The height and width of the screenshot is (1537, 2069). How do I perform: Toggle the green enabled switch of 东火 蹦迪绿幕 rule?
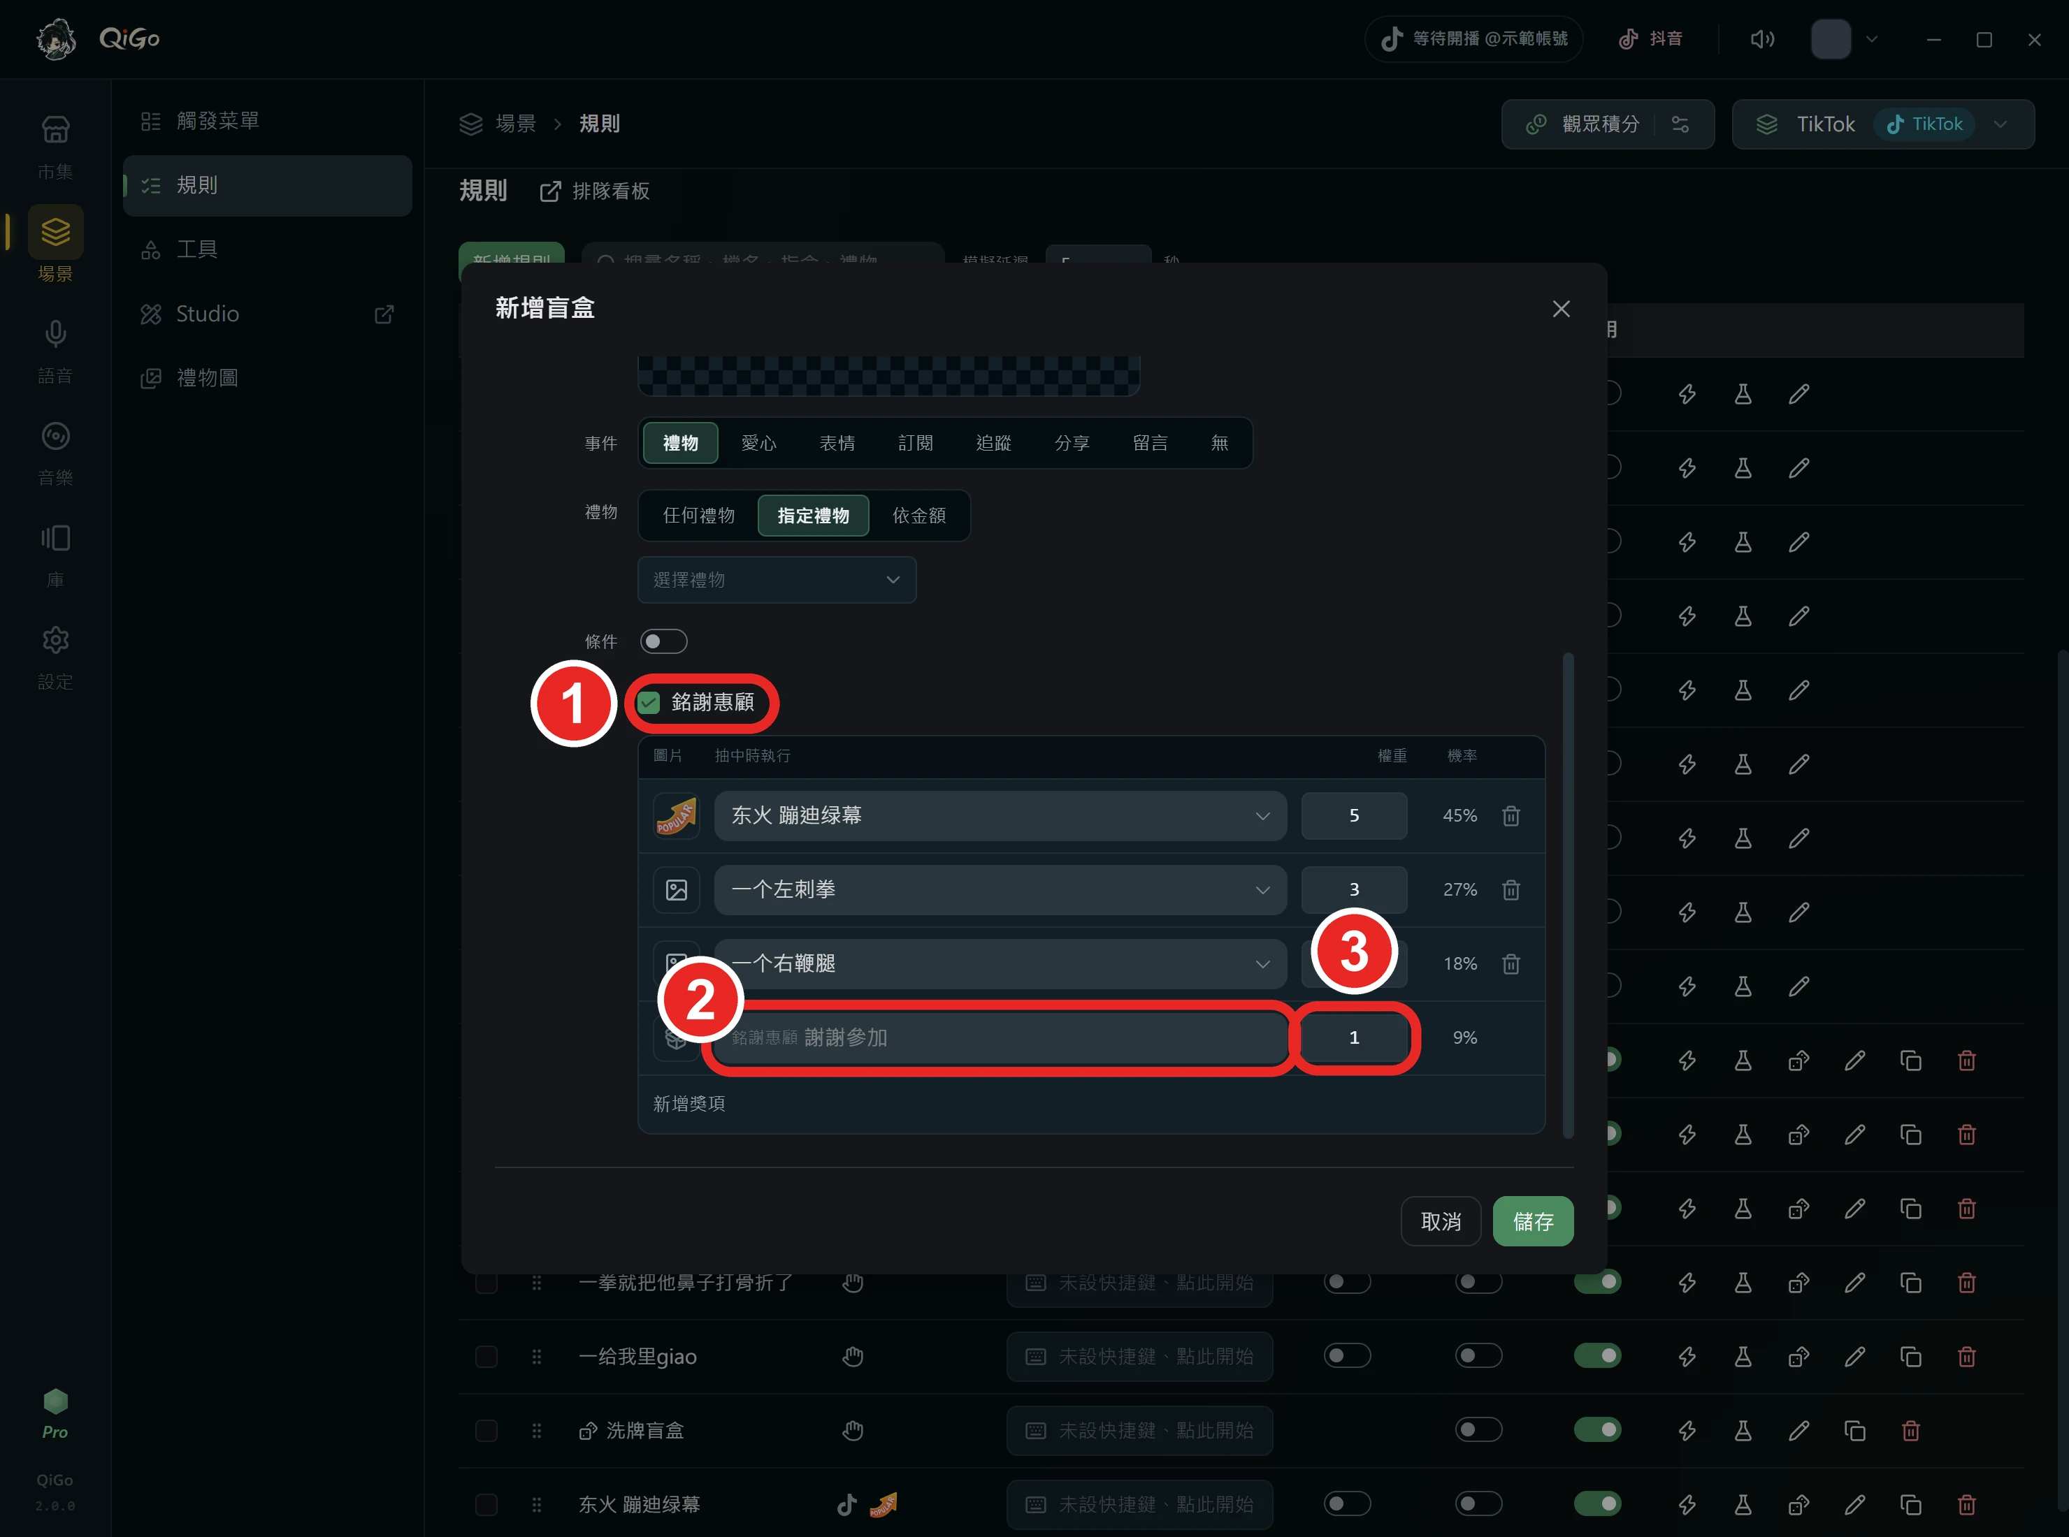[x=1597, y=1503]
